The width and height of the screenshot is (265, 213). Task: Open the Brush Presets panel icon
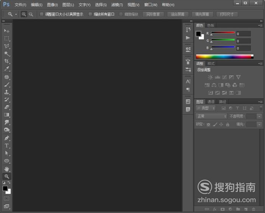(188, 69)
